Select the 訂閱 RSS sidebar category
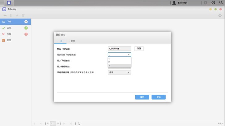This screenshot has width=225, height=126. point(15,40)
